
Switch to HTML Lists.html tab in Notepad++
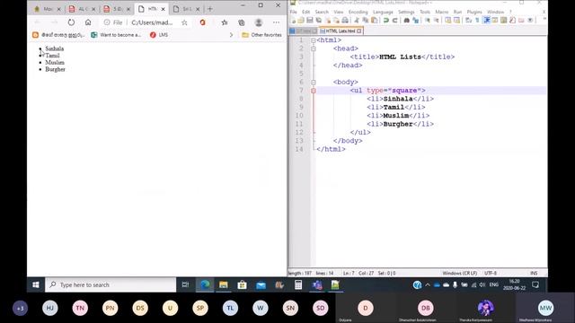[341, 31]
